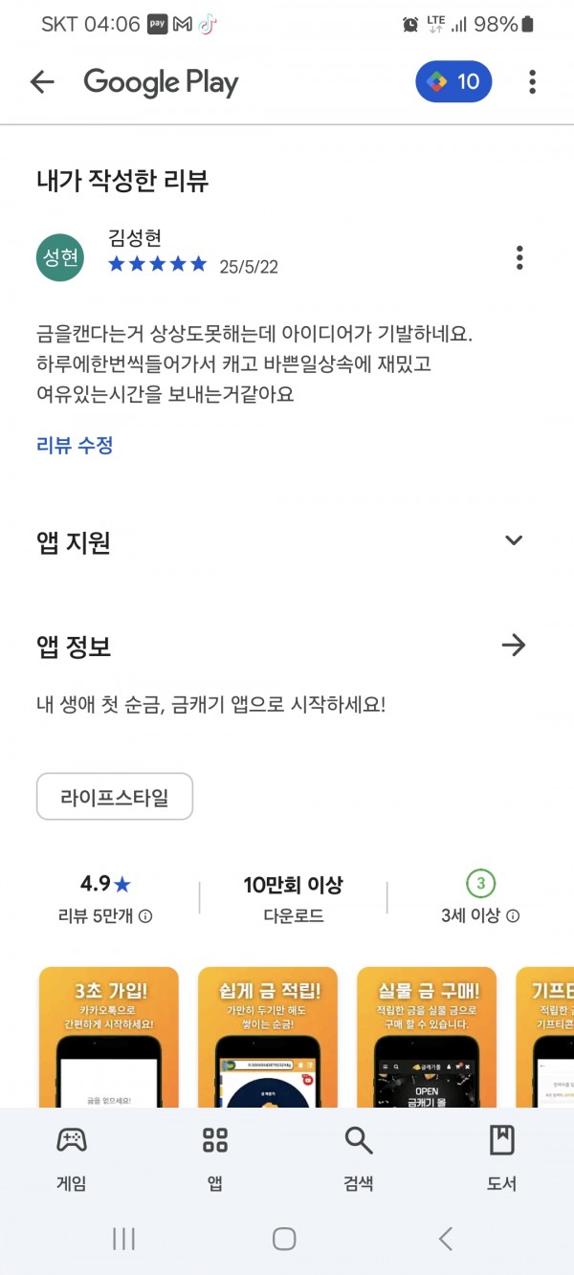The image size is (574, 1275).
Task: Open the Play Points badge showing 10
Action: pyautogui.click(x=453, y=82)
